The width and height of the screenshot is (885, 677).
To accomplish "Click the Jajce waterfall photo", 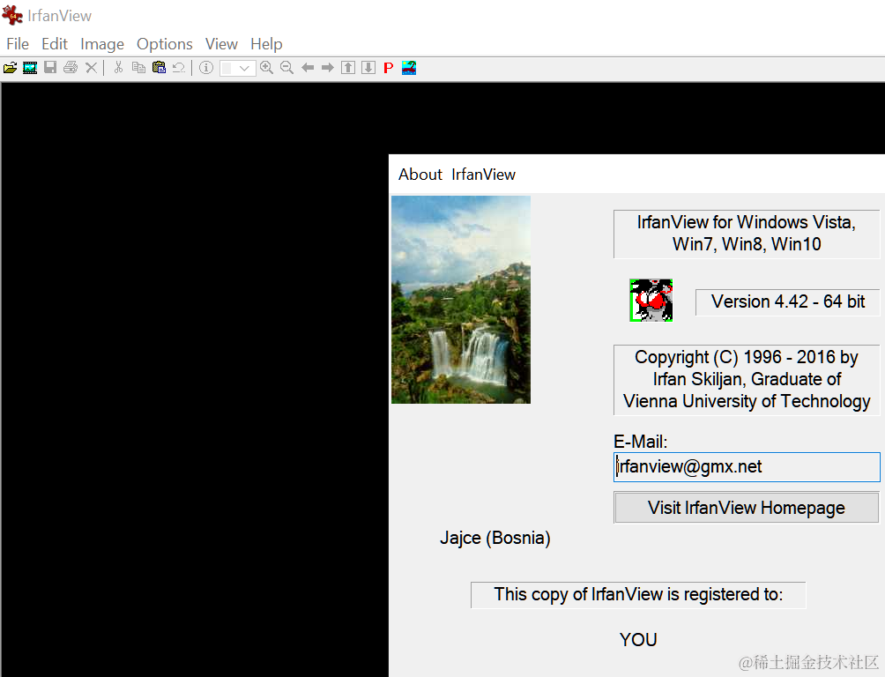I will pos(461,300).
